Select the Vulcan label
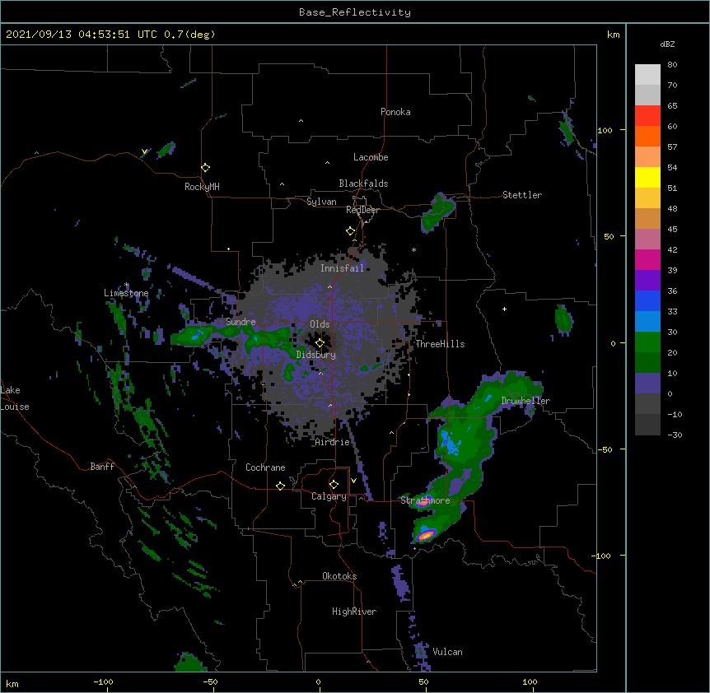Screen dimensions: 710x693 pos(447,652)
